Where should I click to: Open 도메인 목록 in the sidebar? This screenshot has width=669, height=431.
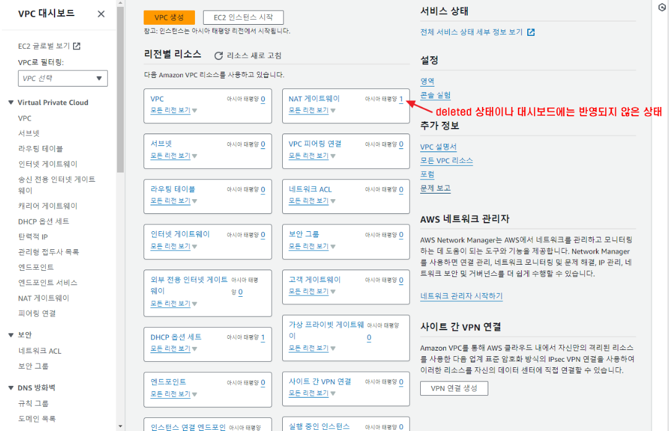(37, 419)
